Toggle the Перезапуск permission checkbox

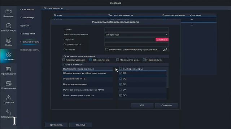144,60
